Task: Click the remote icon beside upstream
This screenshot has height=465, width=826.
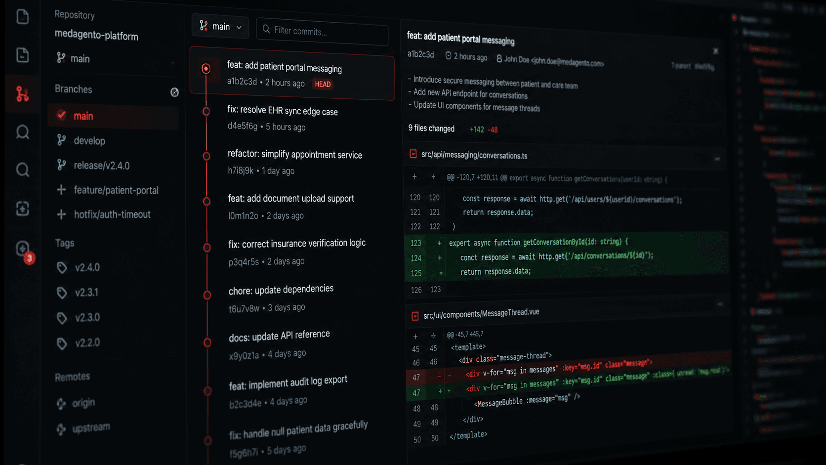Action: click(61, 429)
